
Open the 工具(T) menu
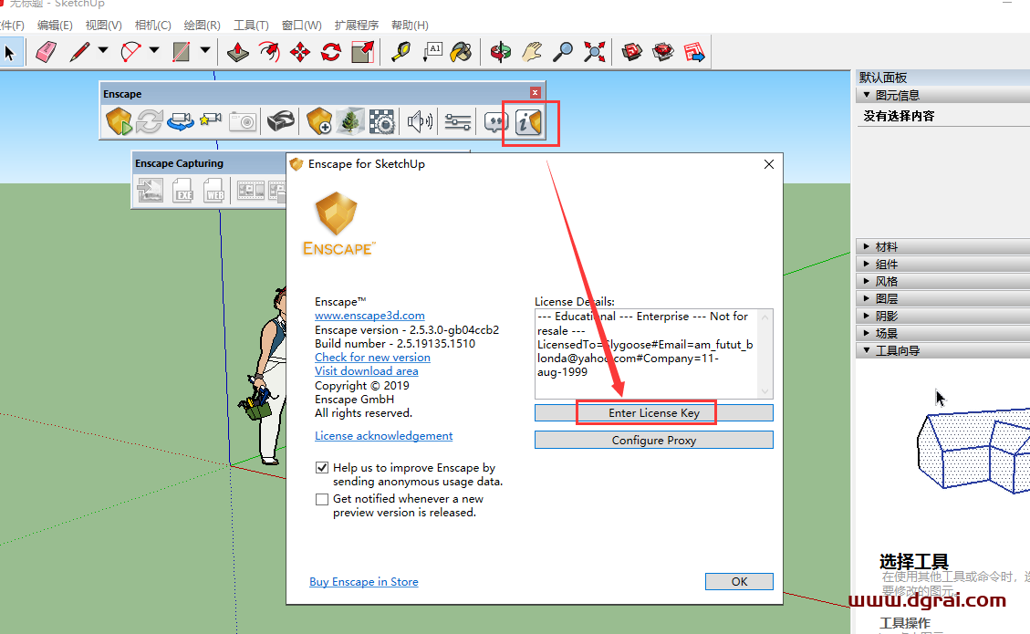point(252,25)
